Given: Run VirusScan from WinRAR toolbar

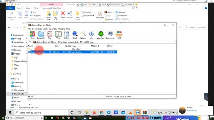Looking at the screenshot, I should (x=101, y=35).
